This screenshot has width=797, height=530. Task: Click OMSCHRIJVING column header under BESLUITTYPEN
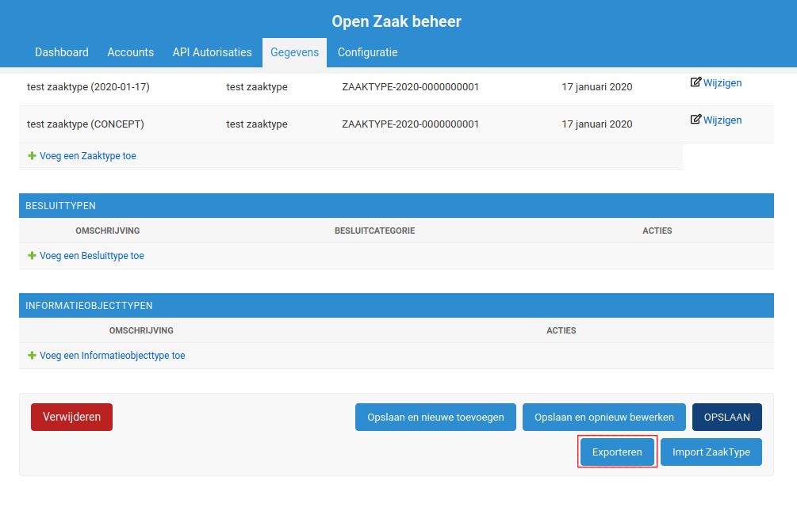108,231
